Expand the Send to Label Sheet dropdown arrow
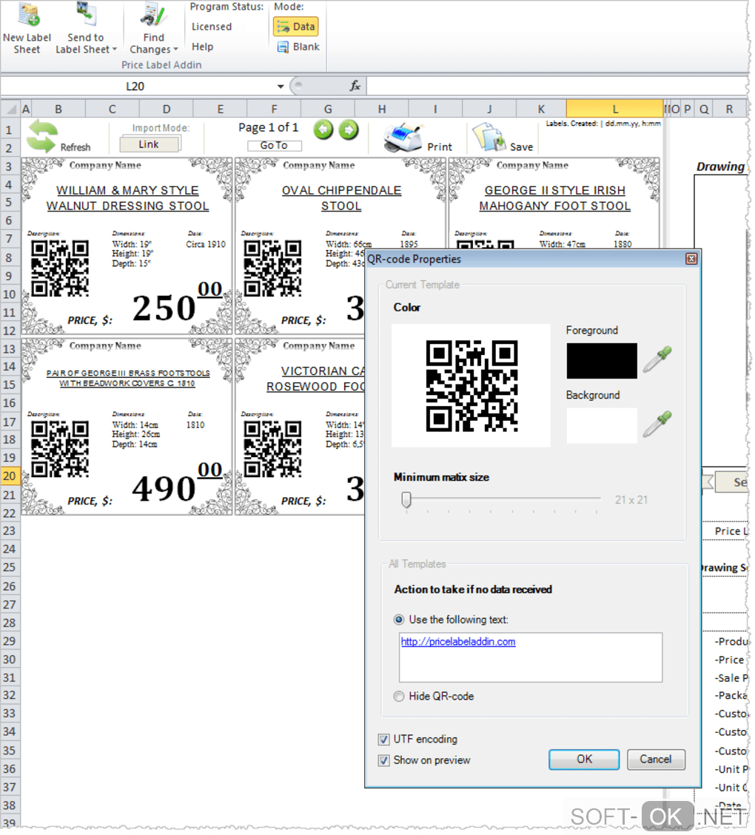This screenshot has height=835, width=755. tap(115, 50)
